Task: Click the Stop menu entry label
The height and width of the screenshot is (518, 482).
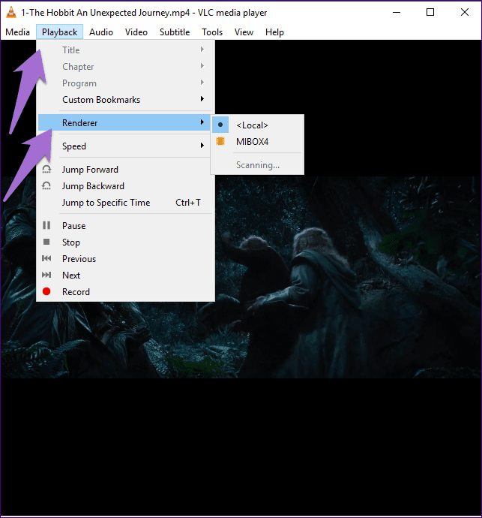Action: [x=71, y=242]
